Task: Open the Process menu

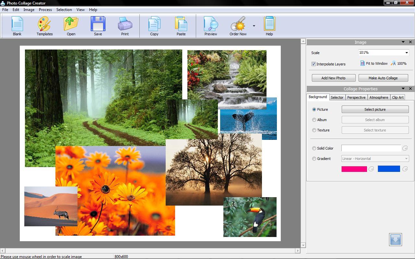Action: 45,9
